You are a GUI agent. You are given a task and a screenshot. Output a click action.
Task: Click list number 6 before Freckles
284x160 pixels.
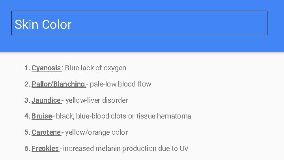(26, 149)
